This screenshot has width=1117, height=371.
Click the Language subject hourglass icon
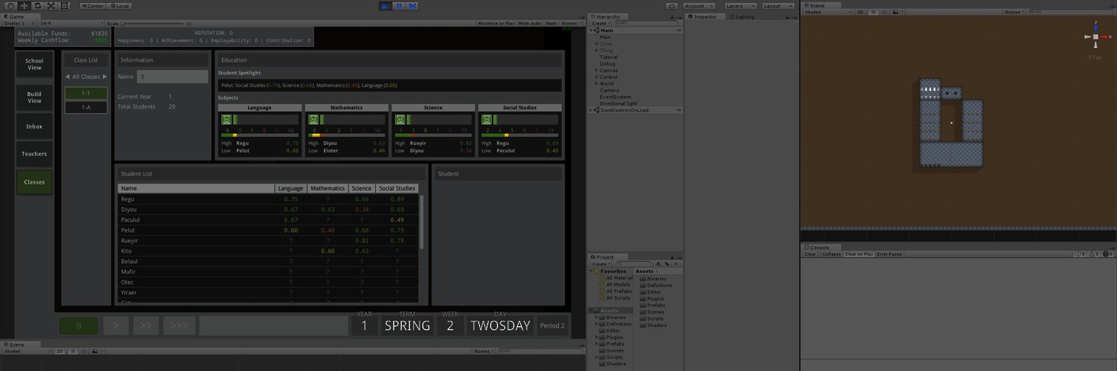point(225,119)
